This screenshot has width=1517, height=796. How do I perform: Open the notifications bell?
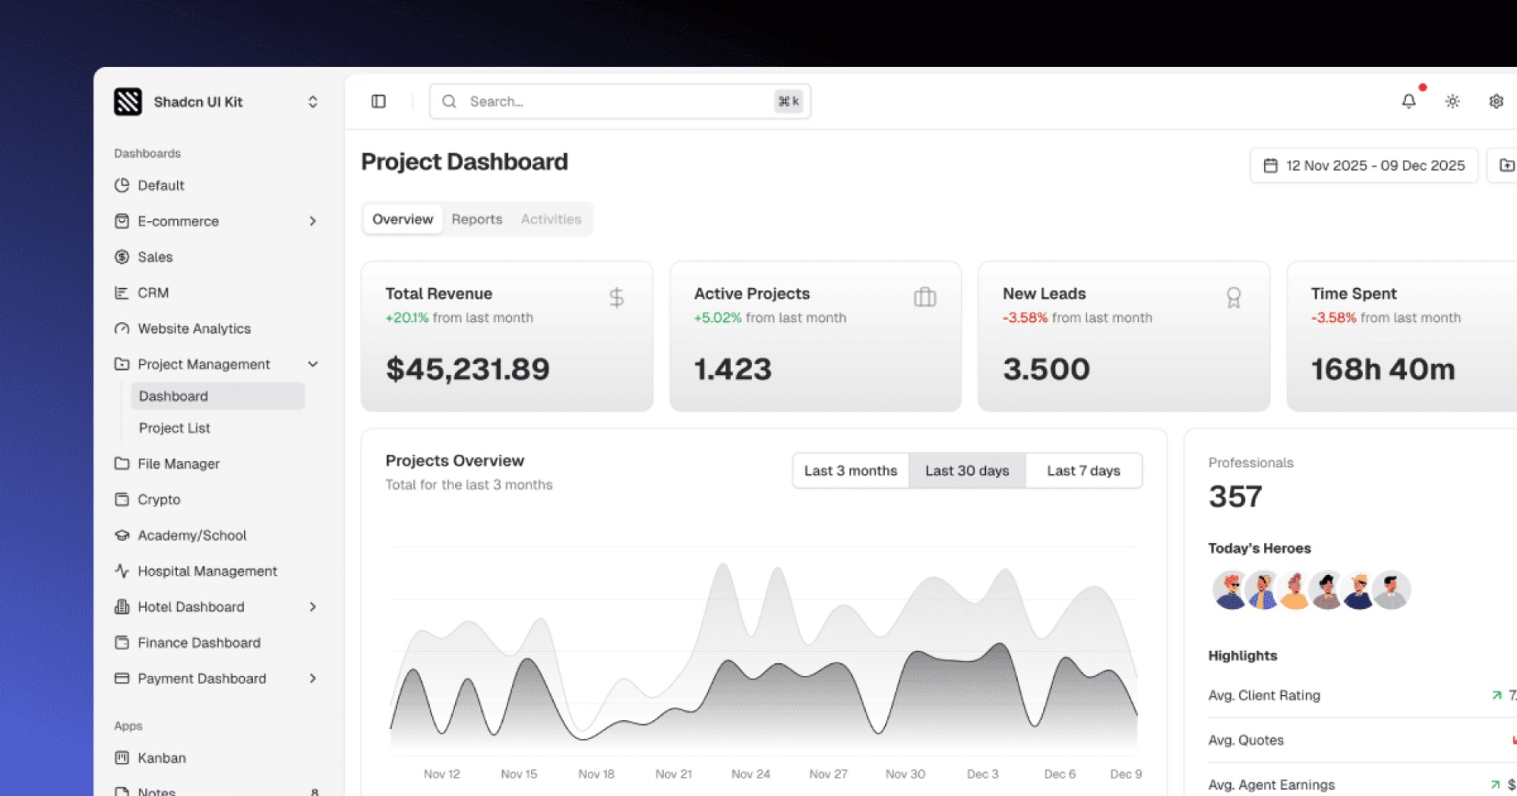point(1408,101)
